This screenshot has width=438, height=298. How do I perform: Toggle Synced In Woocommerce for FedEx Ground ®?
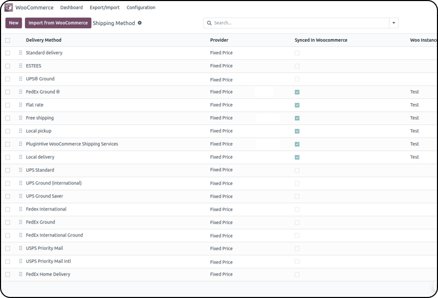coord(297,92)
